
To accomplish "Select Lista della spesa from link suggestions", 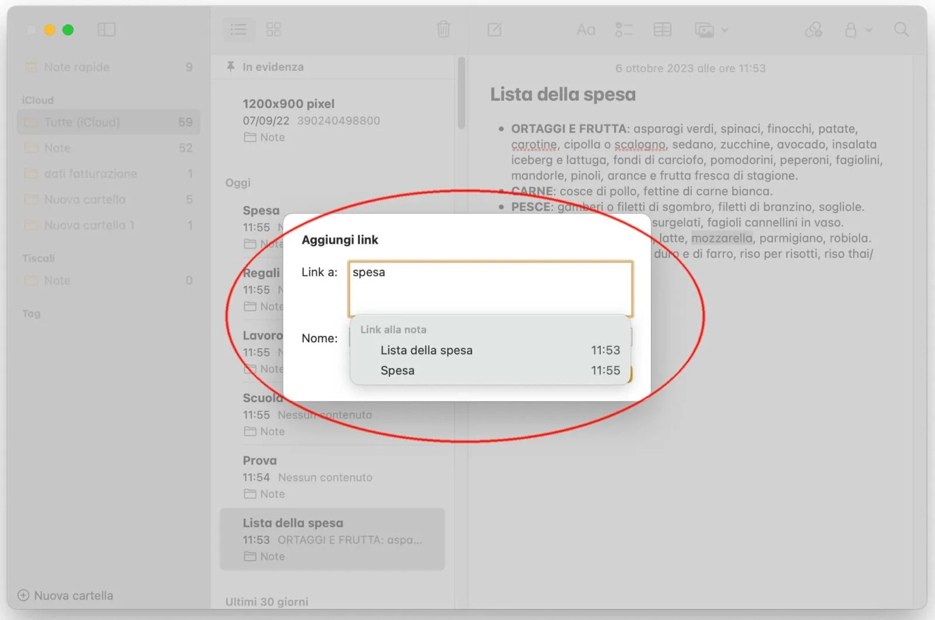I will (426, 350).
